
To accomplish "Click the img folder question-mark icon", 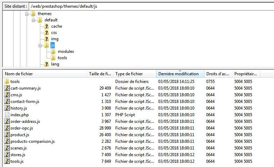I will (x=47, y=39).
